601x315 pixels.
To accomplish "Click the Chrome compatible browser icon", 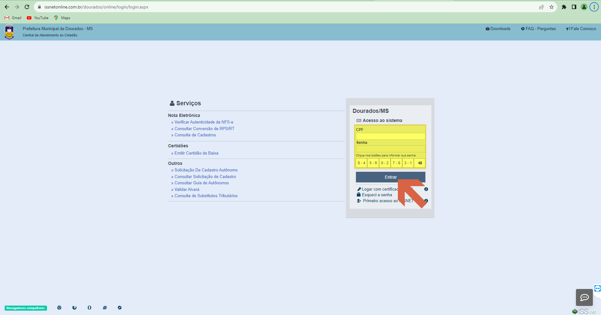I will click(x=59, y=308).
